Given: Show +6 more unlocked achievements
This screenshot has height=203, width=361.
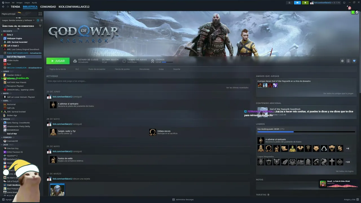Looking at the screenshot, I should point(347,148).
